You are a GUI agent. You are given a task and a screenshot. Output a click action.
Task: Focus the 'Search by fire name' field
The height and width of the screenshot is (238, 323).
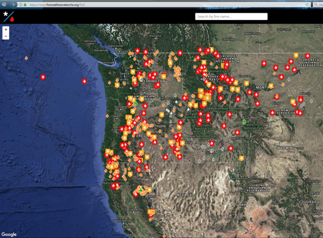[x=231, y=16]
